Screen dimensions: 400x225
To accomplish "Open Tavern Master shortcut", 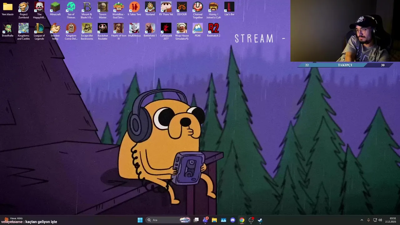I will coord(103,10).
